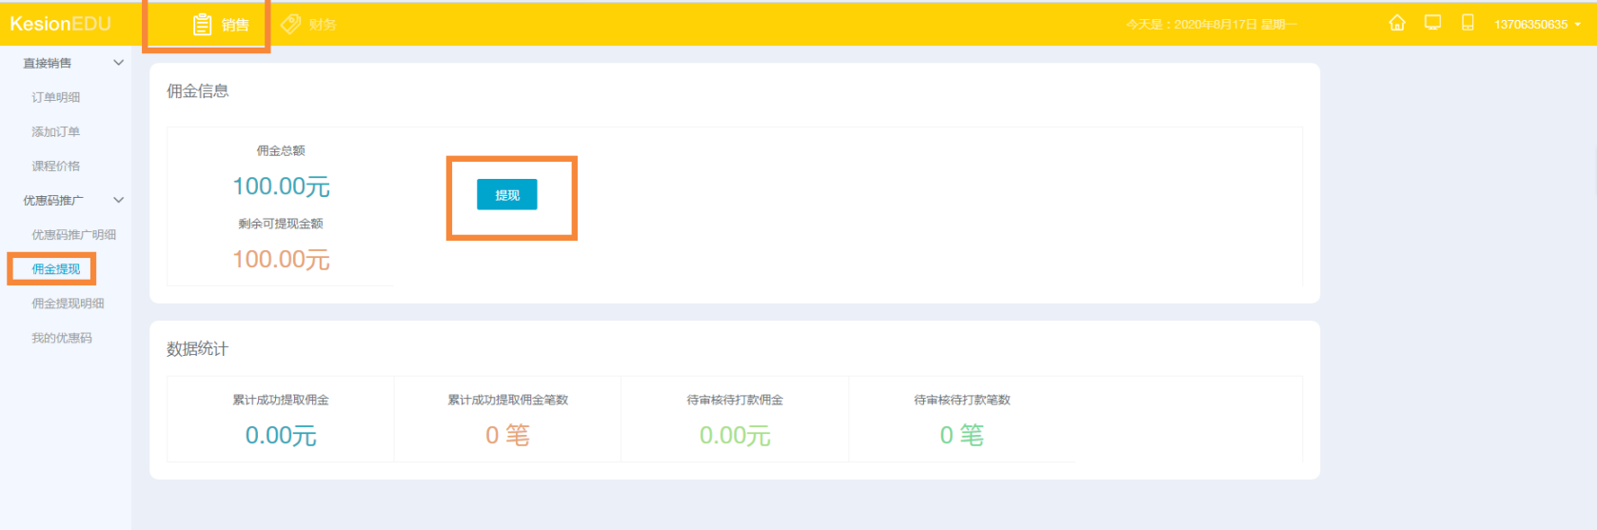Open 我的优惠码 in the sidebar
The image size is (1597, 530).
[x=62, y=338]
